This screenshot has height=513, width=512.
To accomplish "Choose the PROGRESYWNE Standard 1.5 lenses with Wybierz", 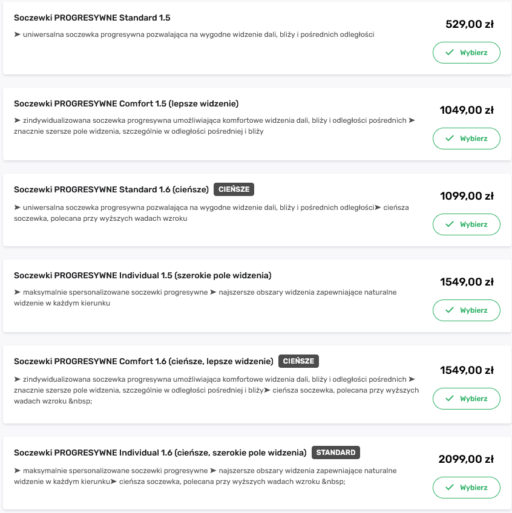I will click(x=466, y=53).
